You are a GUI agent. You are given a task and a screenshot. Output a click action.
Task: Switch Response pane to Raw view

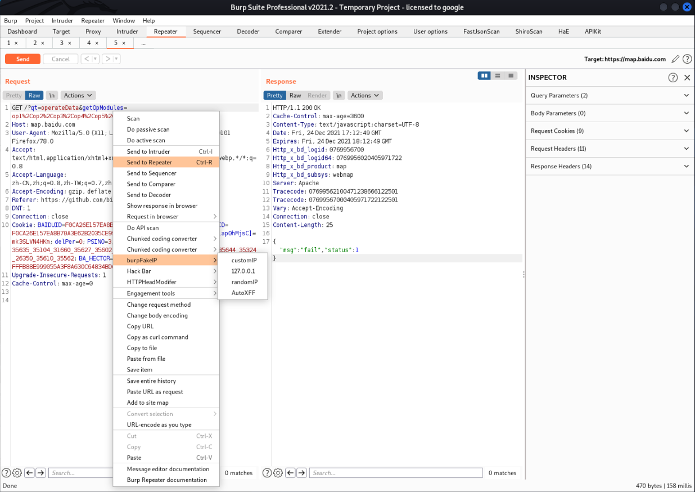click(295, 96)
